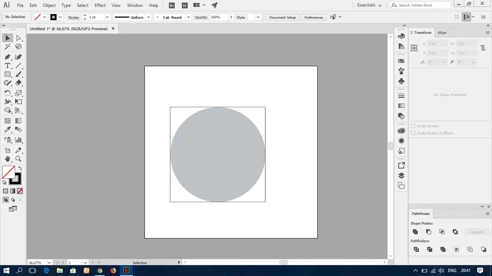Open Firefox from the Windows taskbar
This screenshot has height=276, width=492.
pos(113,270)
